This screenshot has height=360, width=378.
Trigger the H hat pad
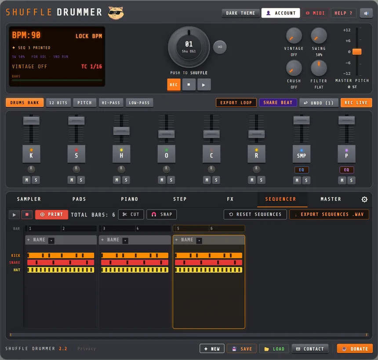(x=121, y=154)
